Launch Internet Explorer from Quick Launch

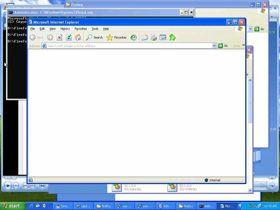coord(31,206)
